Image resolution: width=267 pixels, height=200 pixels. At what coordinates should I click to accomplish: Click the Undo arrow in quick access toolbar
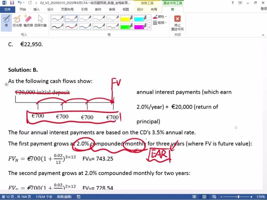click(x=19, y=3)
